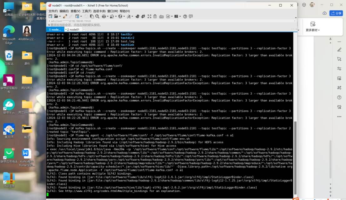The height and width of the screenshot is (200, 346).
Task: Open 联想乐云 desktop shortcut
Action: [x=9, y=107]
